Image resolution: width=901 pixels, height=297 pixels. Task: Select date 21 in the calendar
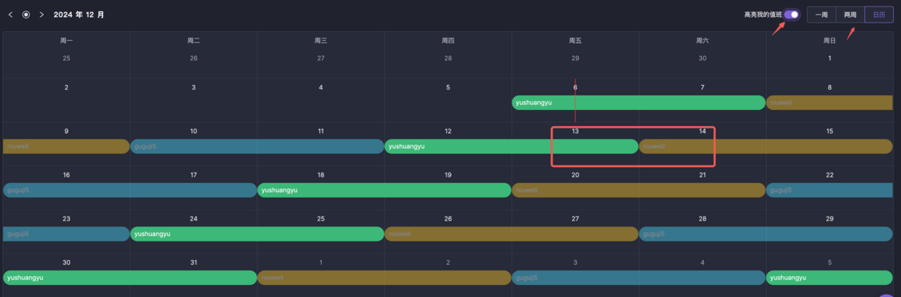[x=702, y=175]
